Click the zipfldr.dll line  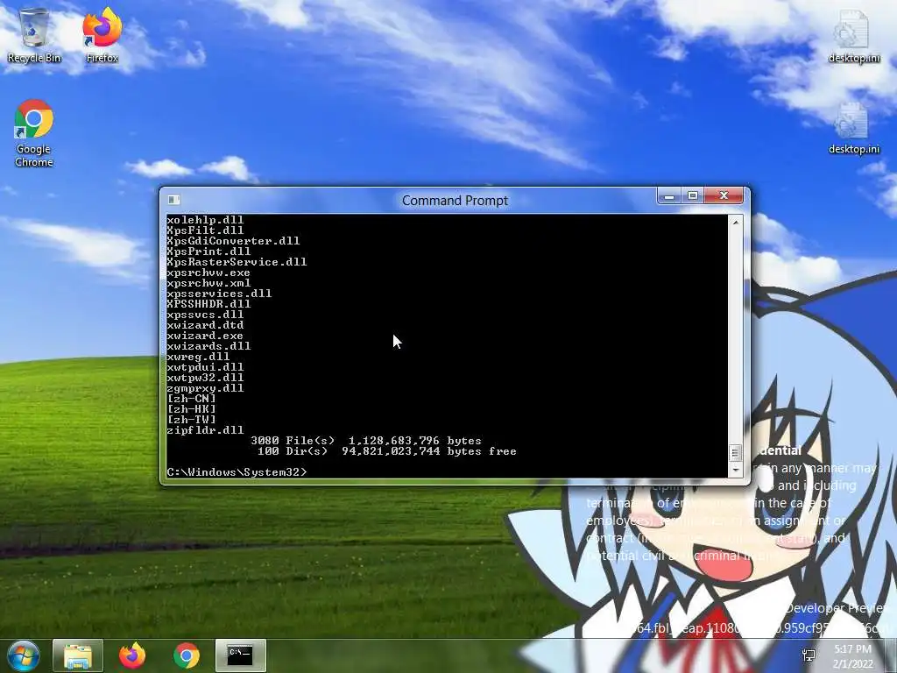click(x=205, y=430)
